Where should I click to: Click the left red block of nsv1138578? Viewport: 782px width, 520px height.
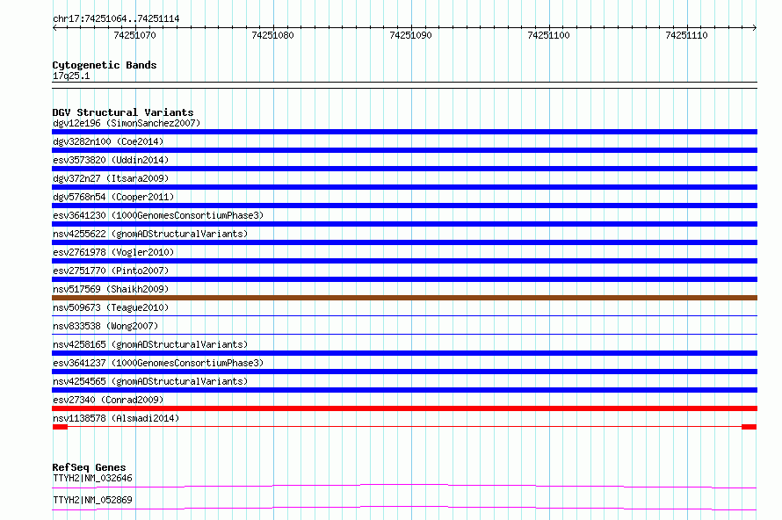(x=60, y=427)
